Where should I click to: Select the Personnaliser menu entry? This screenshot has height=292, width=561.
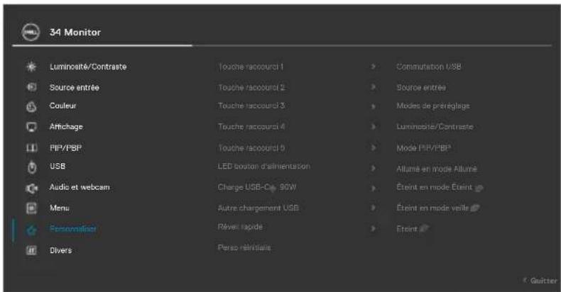pyautogui.click(x=72, y=229)
